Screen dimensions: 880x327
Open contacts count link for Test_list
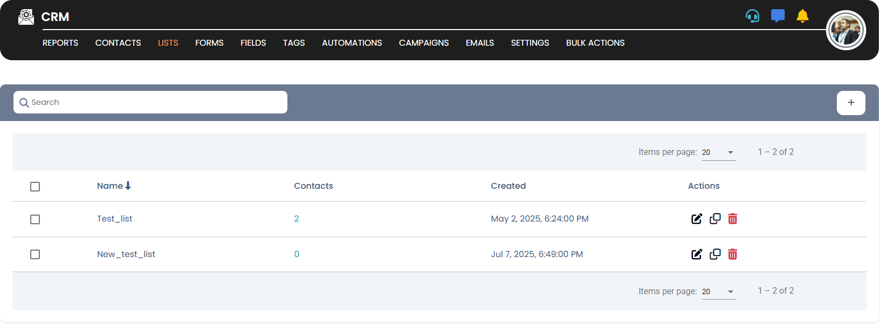(297, 219)
